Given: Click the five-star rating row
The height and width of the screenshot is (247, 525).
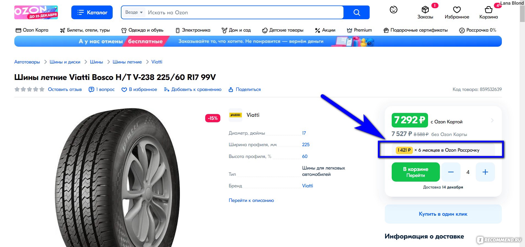Looking at the screenshot, I should [29, 89].
